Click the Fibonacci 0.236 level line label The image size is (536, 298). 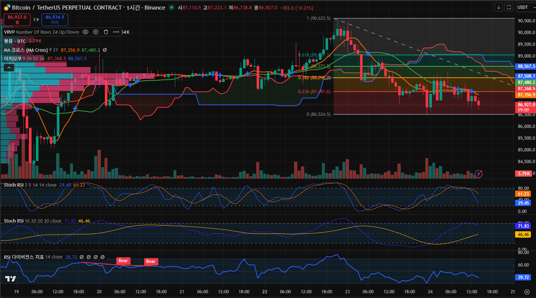point(314,92)
